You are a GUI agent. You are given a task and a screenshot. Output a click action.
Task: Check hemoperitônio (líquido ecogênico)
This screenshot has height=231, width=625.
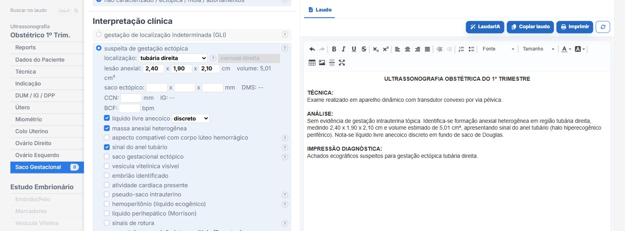click(x=107, y=204)
